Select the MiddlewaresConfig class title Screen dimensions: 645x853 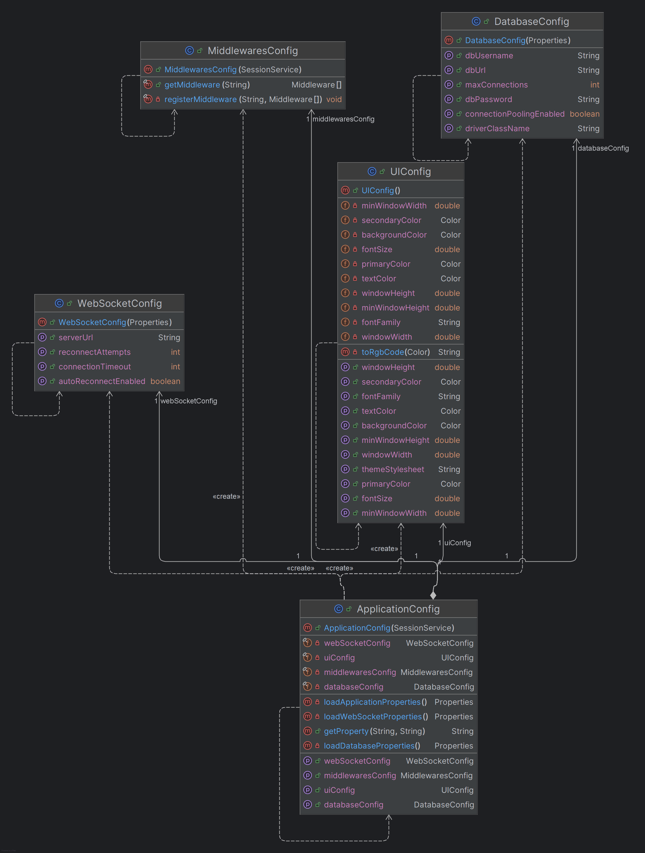[253, 50]
